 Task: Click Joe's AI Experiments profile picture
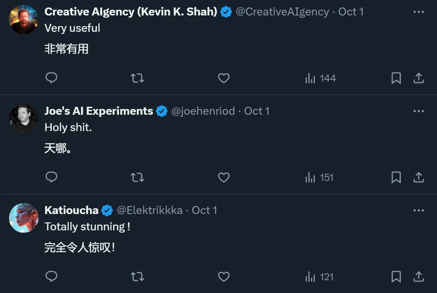pos(24,118)
